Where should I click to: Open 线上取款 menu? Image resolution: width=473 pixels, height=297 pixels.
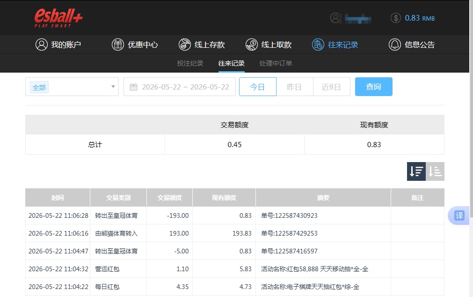pos(269,45)
